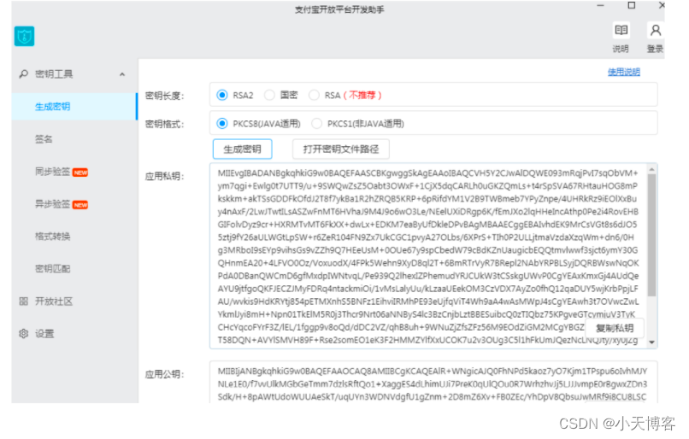Screen dimensions: 689x439
Task: Select the RSA (不推荐) option
Action: click(314, 96)
